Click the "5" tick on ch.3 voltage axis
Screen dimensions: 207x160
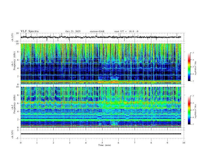point(18,130)
